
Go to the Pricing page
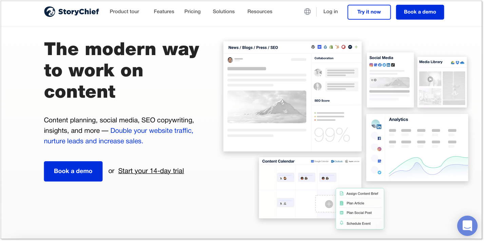click(x=192, y=11)
